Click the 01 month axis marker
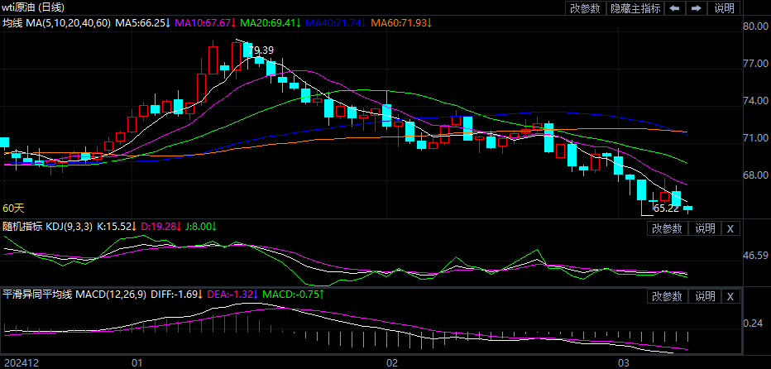This screenshot has height=369, width=771. click(x=136, y=363)
